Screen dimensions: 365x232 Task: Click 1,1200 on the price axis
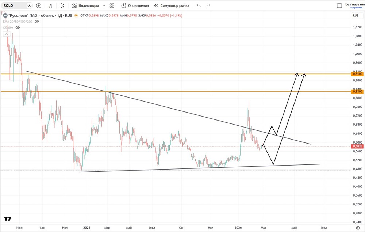[x=358, y=27]
